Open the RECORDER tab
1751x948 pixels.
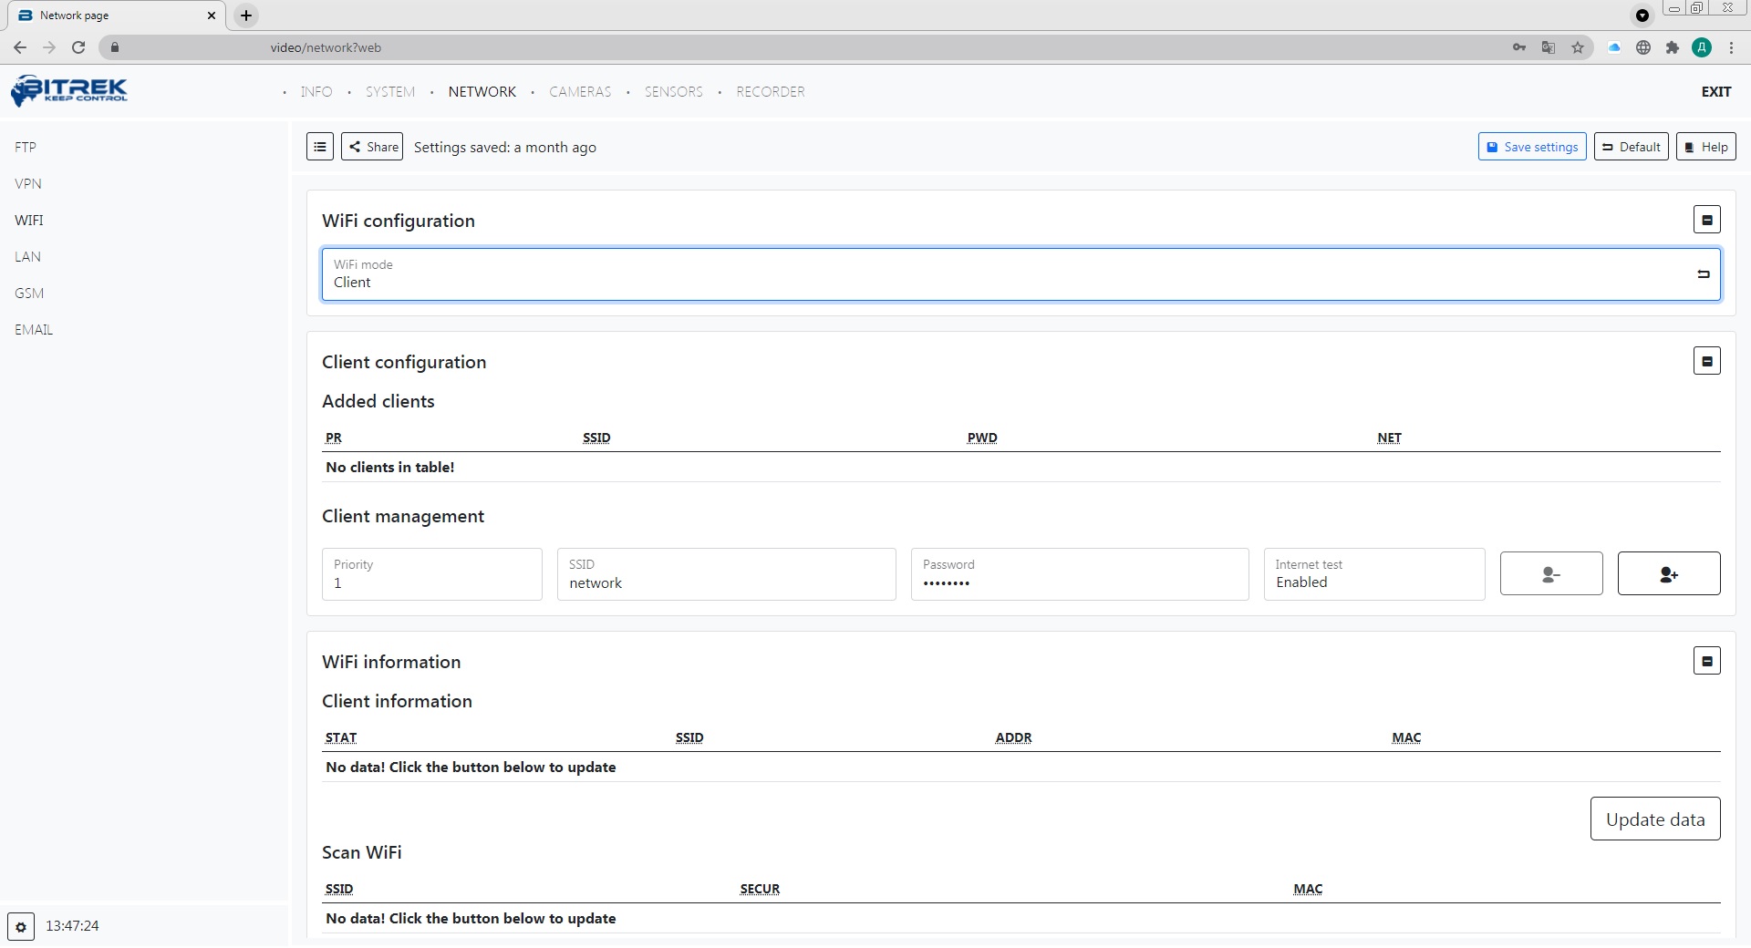[770, 92]
